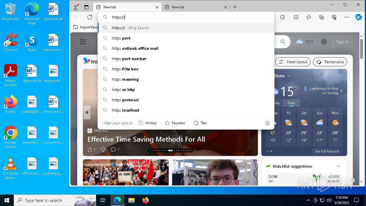Screen dimensions: 366x206
Task: Open 'Effective Time Saving Methods For All' article
Action: pyautogui.click(x=146, y=139)
